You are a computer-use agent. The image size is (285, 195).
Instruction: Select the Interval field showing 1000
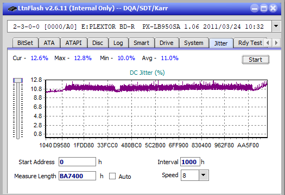tap(190, 162)
